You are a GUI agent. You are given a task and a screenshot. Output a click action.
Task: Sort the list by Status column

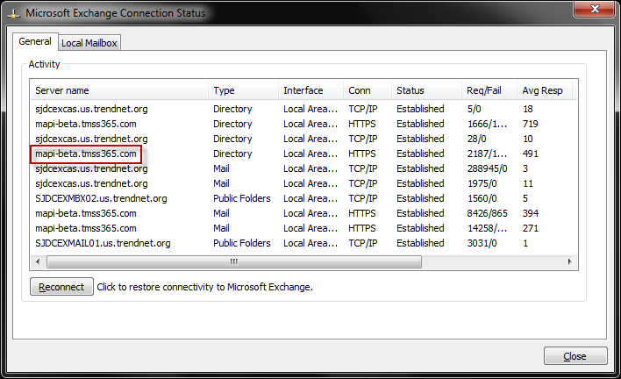pyautogui.click(x=425, y=90)
